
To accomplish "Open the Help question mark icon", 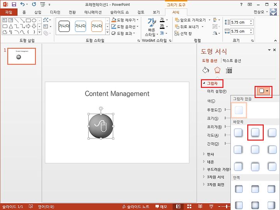I will [x=241, y=4].
